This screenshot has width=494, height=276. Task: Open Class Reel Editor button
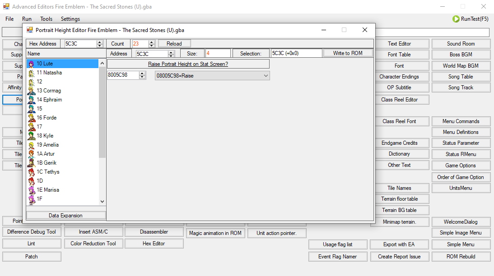(x=399, y=100)
